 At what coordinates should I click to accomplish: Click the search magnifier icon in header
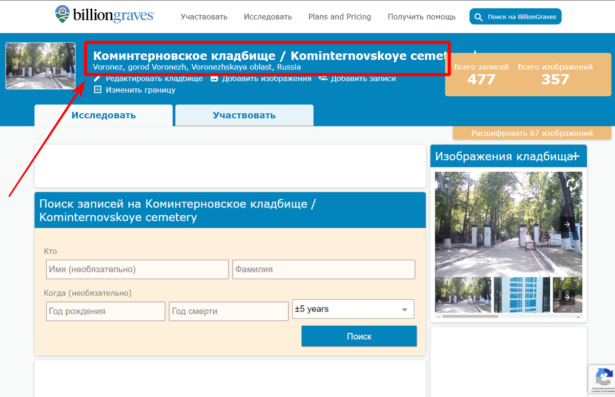[478, 17]
